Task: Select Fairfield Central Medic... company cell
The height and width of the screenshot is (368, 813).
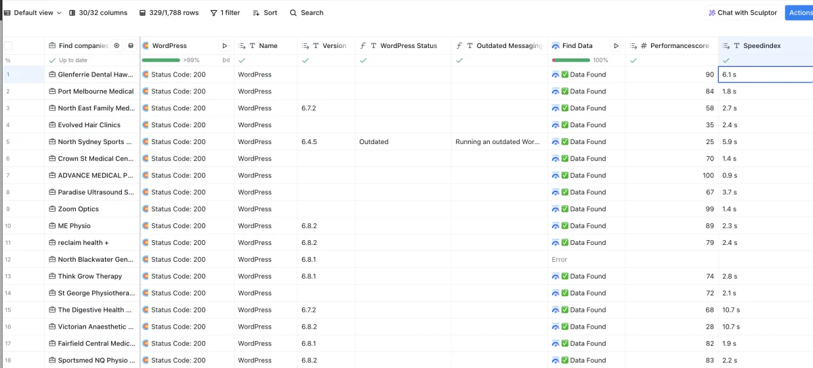Action: tap(91, 344)
